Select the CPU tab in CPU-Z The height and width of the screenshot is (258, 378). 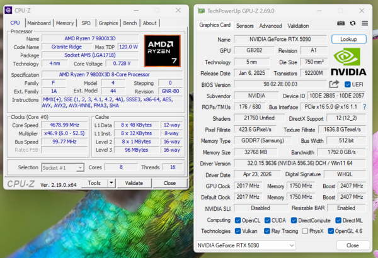click(15, 23)
